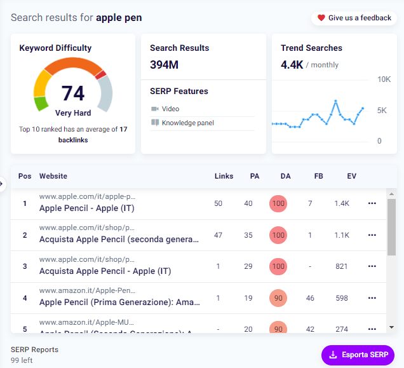The width and height of the screenshot is (404, 368).
Task: Click the Knowledge panel book icon
Action: coord(155,122)
